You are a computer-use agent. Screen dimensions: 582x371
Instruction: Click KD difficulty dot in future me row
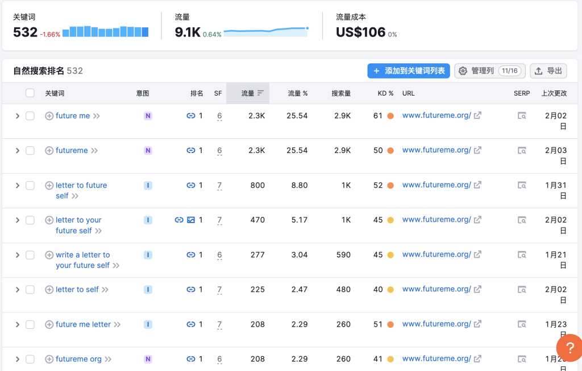[390, 116]
